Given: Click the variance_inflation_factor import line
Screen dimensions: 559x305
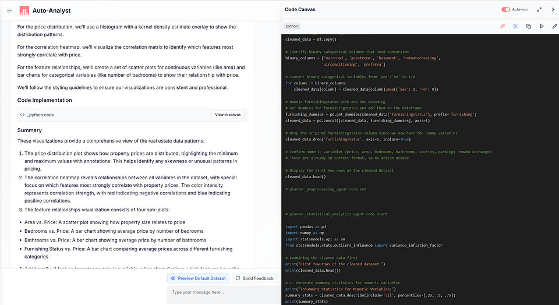Looking at the screenshot, I should coord(364,245).
